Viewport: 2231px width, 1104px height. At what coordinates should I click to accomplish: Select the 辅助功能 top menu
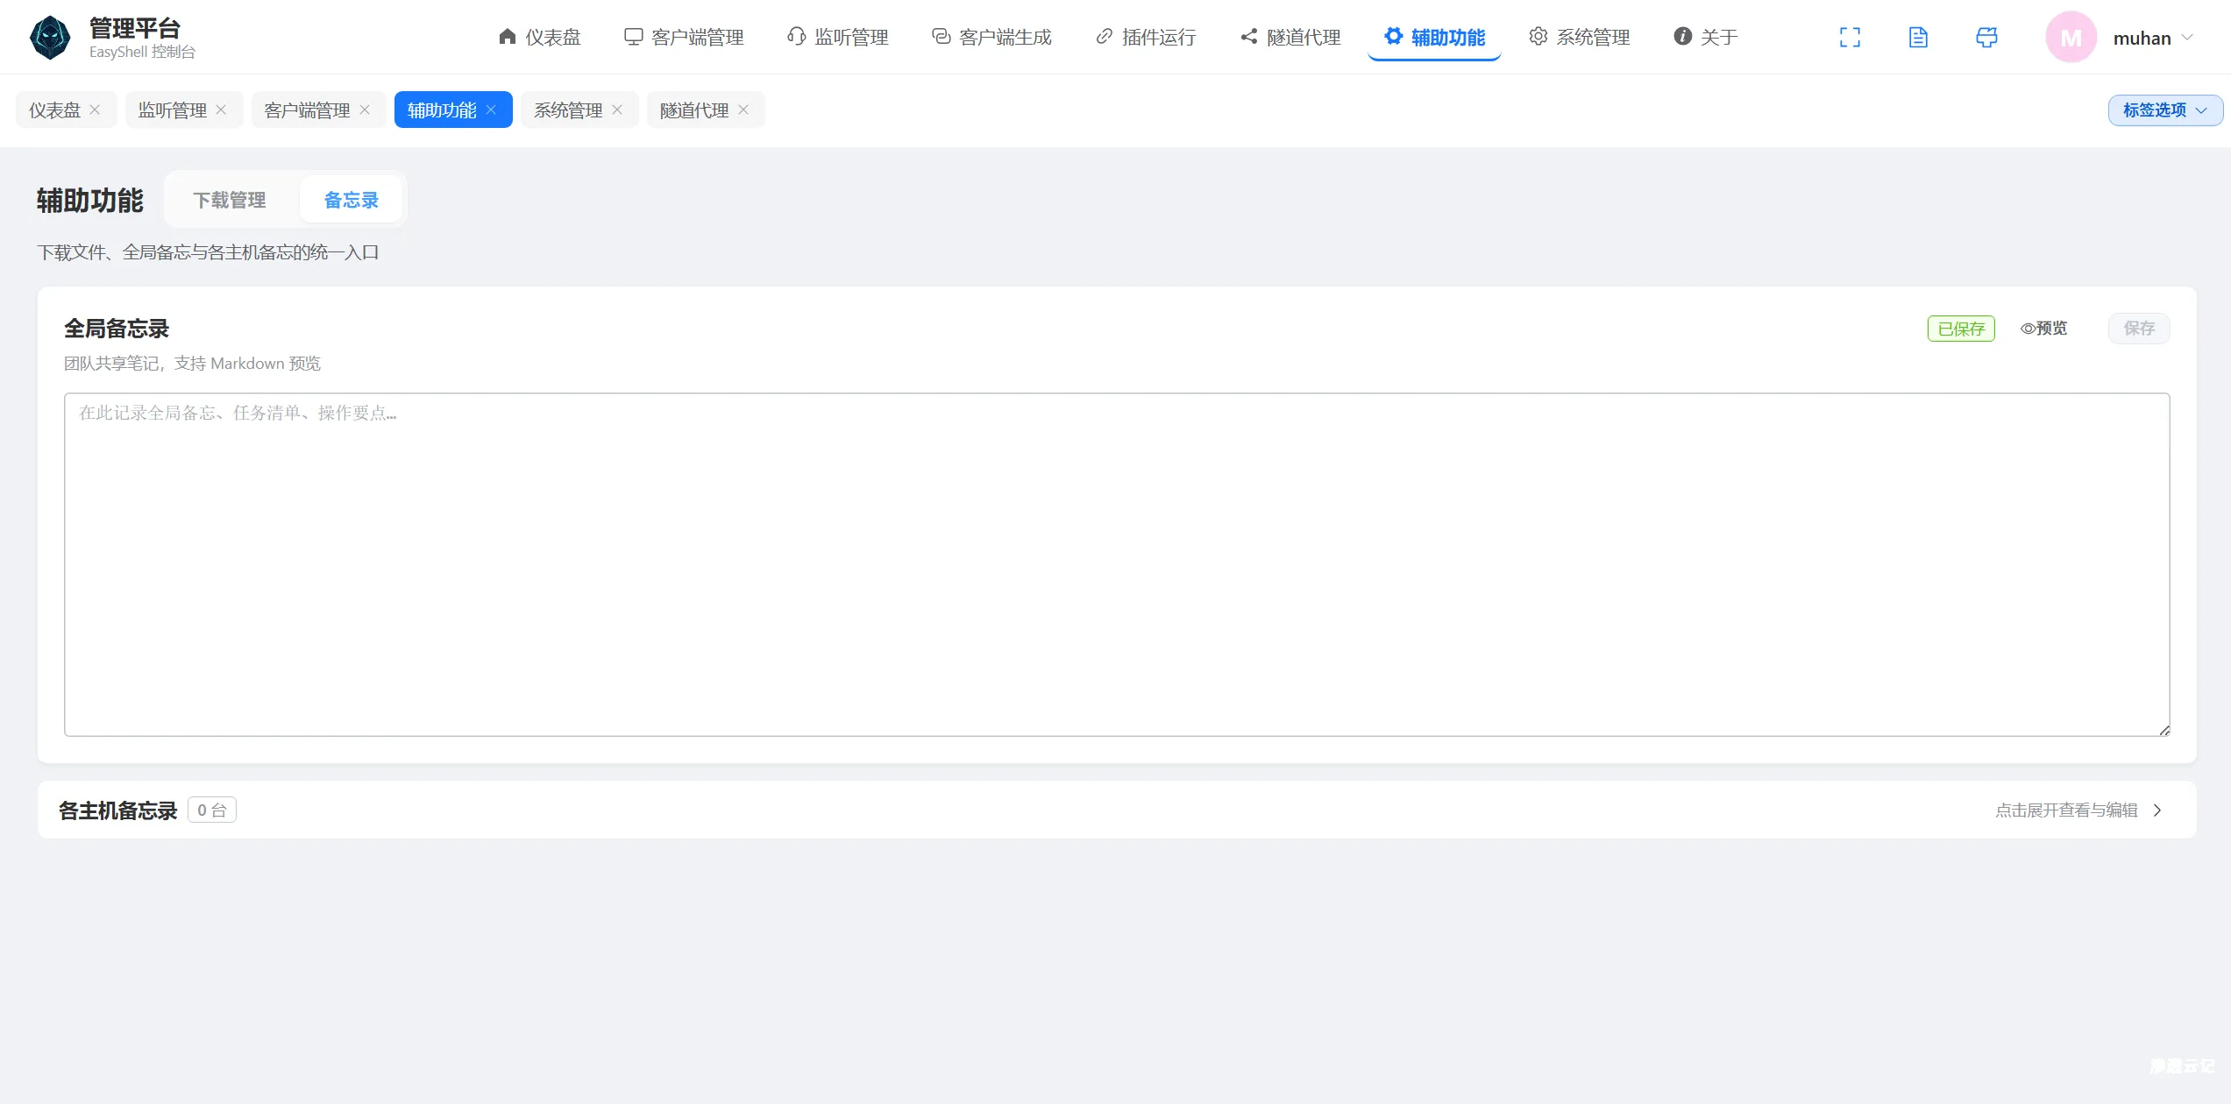click(1434, 37)
